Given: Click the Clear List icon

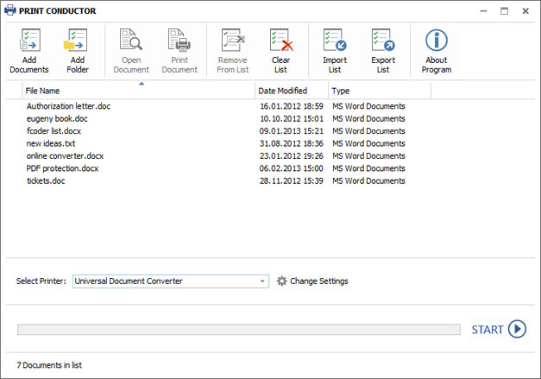Looking at the screenshot, I should click(x=280, y=41).
